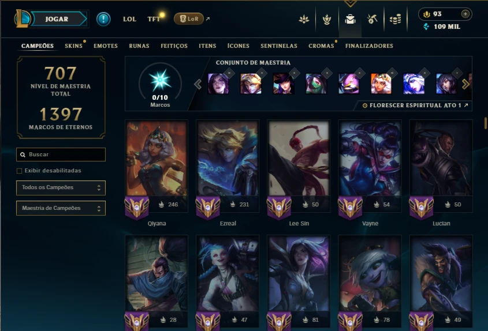Image resolution: width=488 pixels, height=331 pixels.
Task: Enable Exibir desabilitadas checkbox
Action: point(19,171)
